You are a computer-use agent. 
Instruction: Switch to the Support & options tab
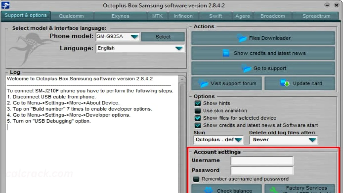coord(26,15)
